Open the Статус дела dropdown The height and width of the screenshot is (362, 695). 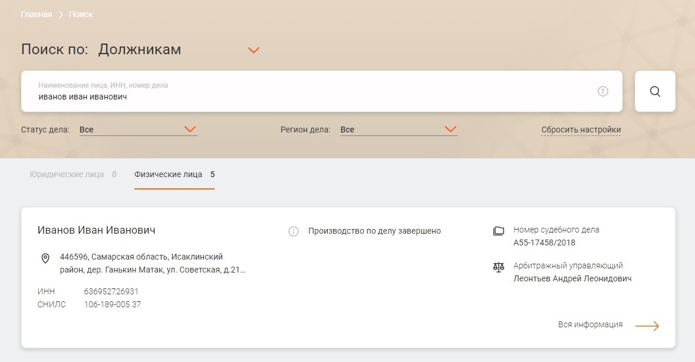point(139,129)
